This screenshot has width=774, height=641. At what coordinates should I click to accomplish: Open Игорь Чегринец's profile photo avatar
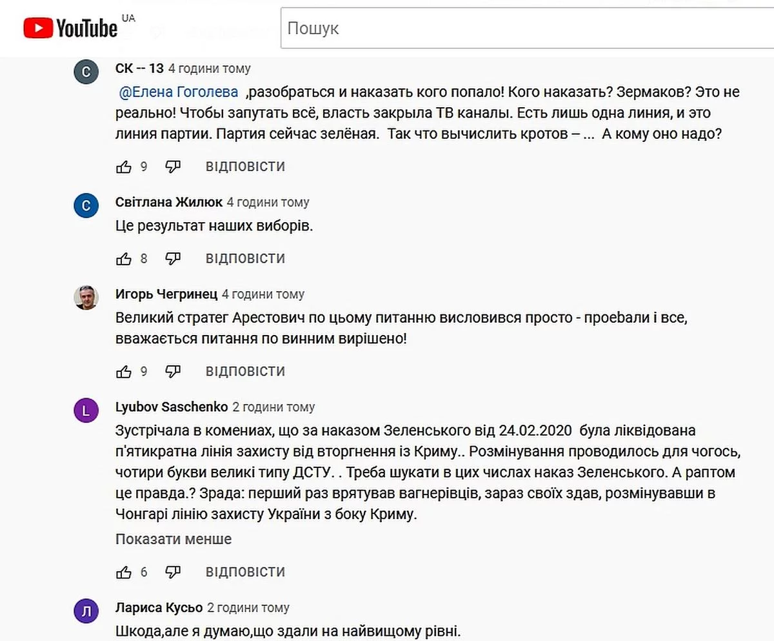click(x=86, y=297)
